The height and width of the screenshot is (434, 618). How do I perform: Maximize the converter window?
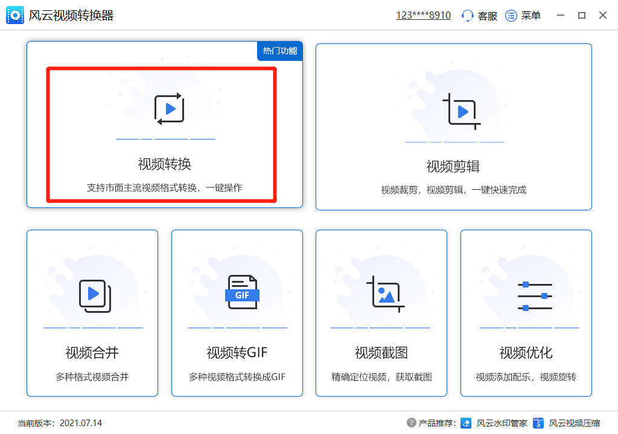click(581, 15)
